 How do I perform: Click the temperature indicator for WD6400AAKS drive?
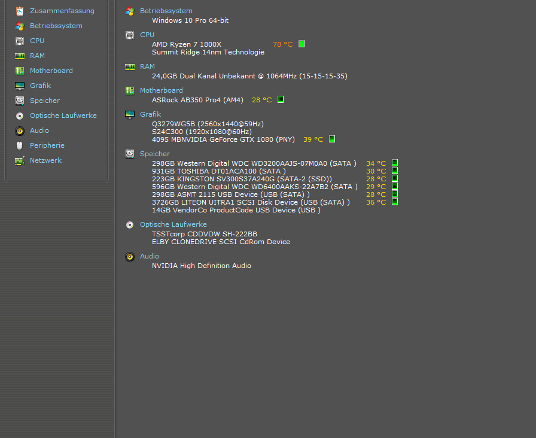point(394,186)
